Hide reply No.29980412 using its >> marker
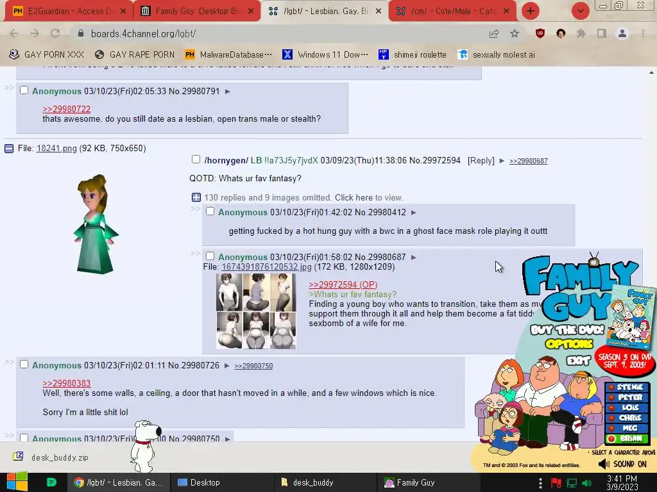The height and width of the screenshot is (492, 657). 195,208
